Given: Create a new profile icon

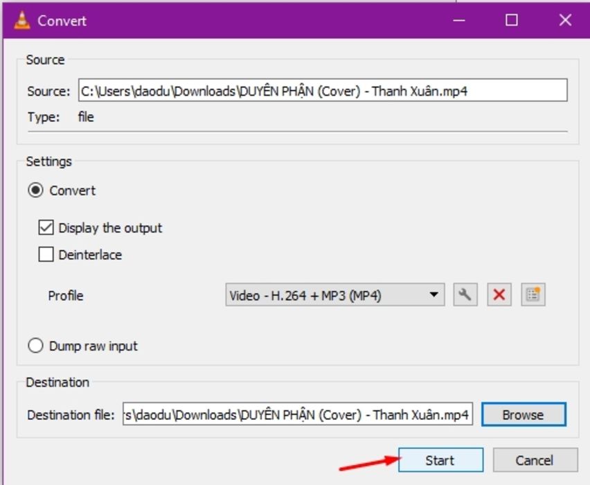Looking at the screenshot, I should [x=533, y=294].
